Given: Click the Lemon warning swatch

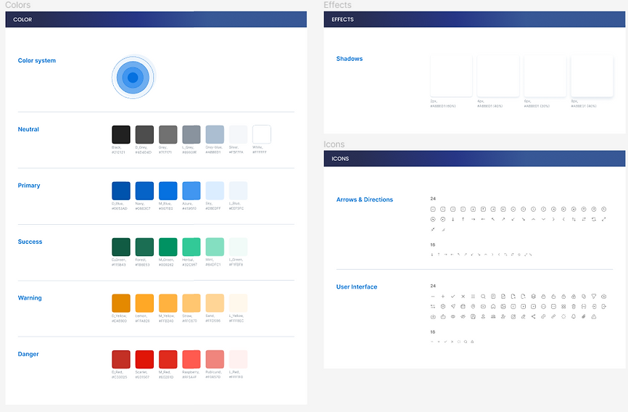Looking at the screenshot, I should (x=144, y=303).
